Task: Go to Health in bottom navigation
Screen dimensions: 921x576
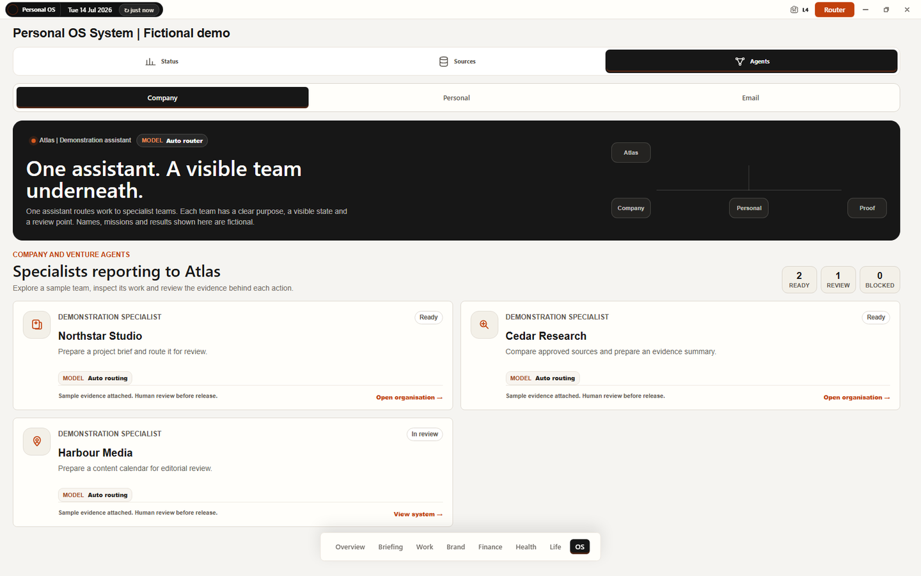Action: (x=526, y=547)
